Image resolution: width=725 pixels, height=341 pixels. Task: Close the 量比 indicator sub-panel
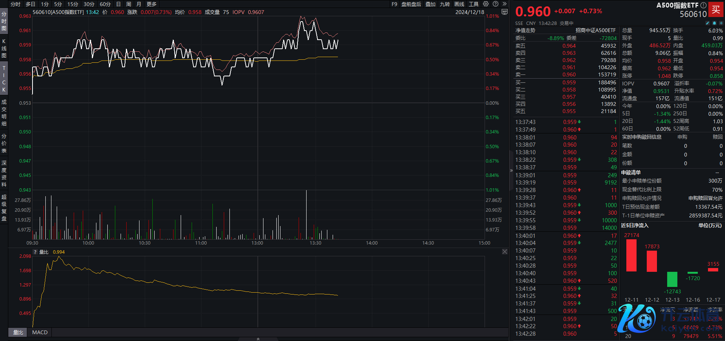(x=505, y=252)
